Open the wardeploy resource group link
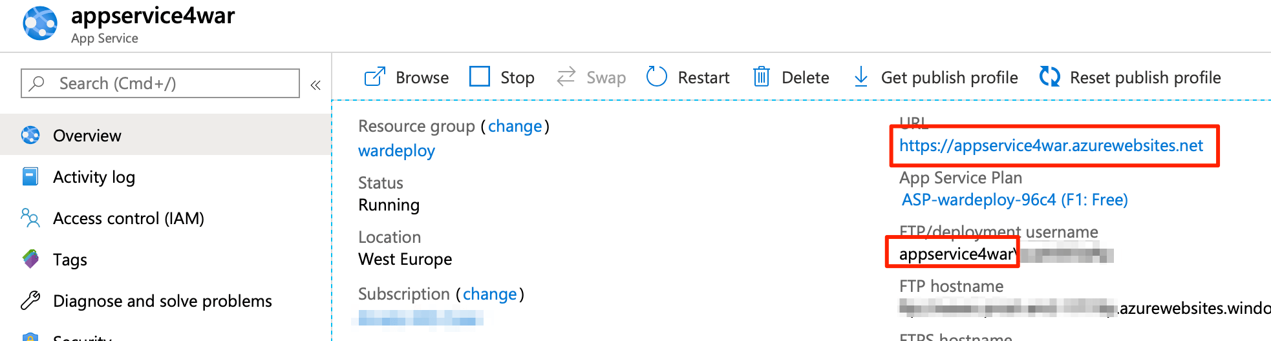Image resolution: width=1271 pixels, height=341 pixels. pos(396,150)
